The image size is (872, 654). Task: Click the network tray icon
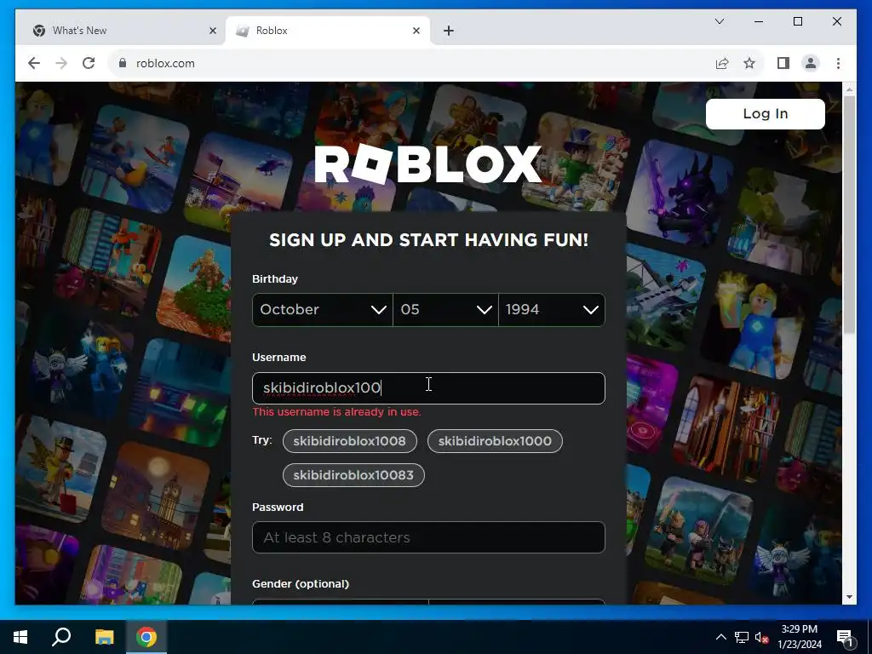pyautogui.click(x=742, y=637)
